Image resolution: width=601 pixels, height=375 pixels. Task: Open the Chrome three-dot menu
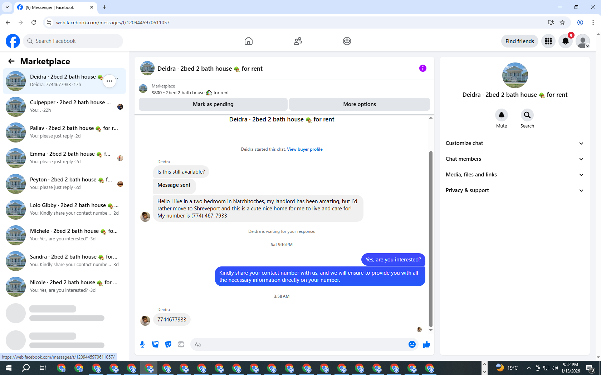pyautogui.click(x=593, y=22)
